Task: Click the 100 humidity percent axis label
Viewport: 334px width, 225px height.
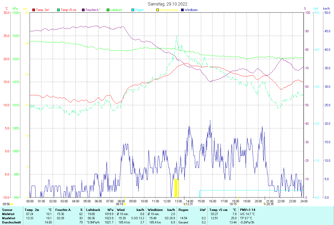Action: (307, 12)
